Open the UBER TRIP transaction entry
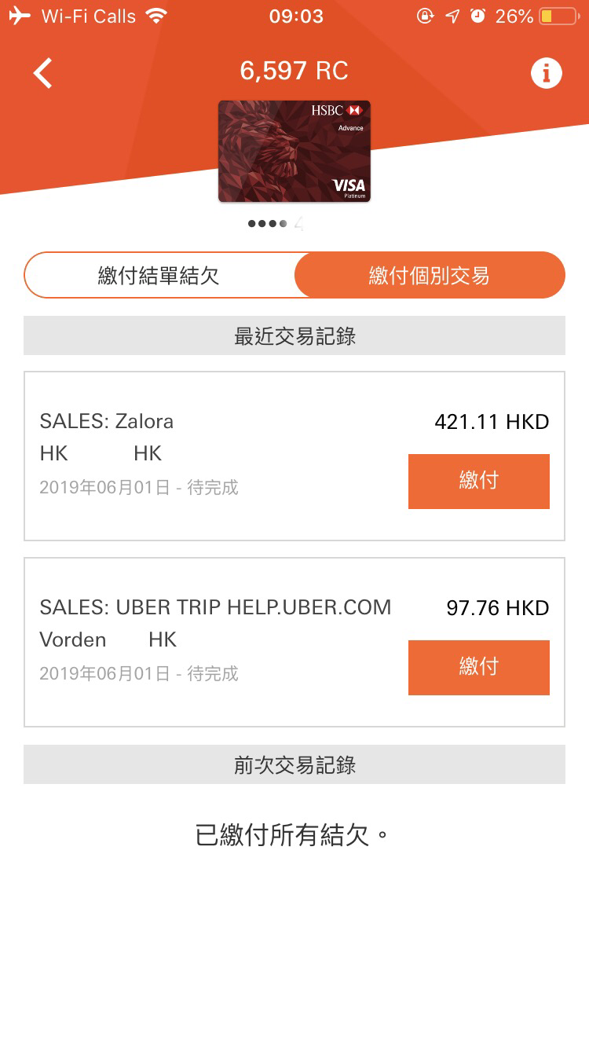589x1048 pixels. pos(294,643)
